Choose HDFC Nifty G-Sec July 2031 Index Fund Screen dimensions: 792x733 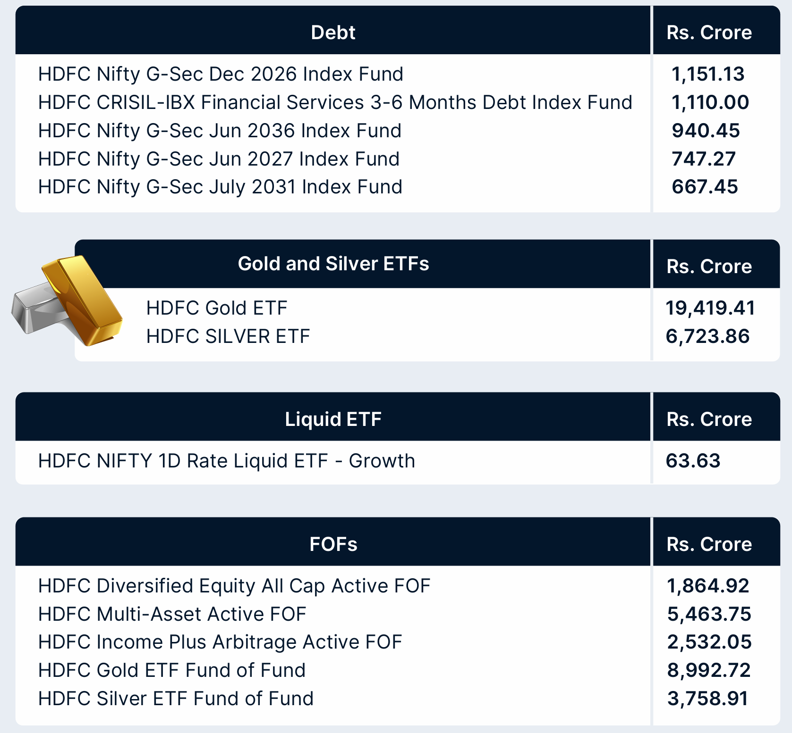point(220,187)
